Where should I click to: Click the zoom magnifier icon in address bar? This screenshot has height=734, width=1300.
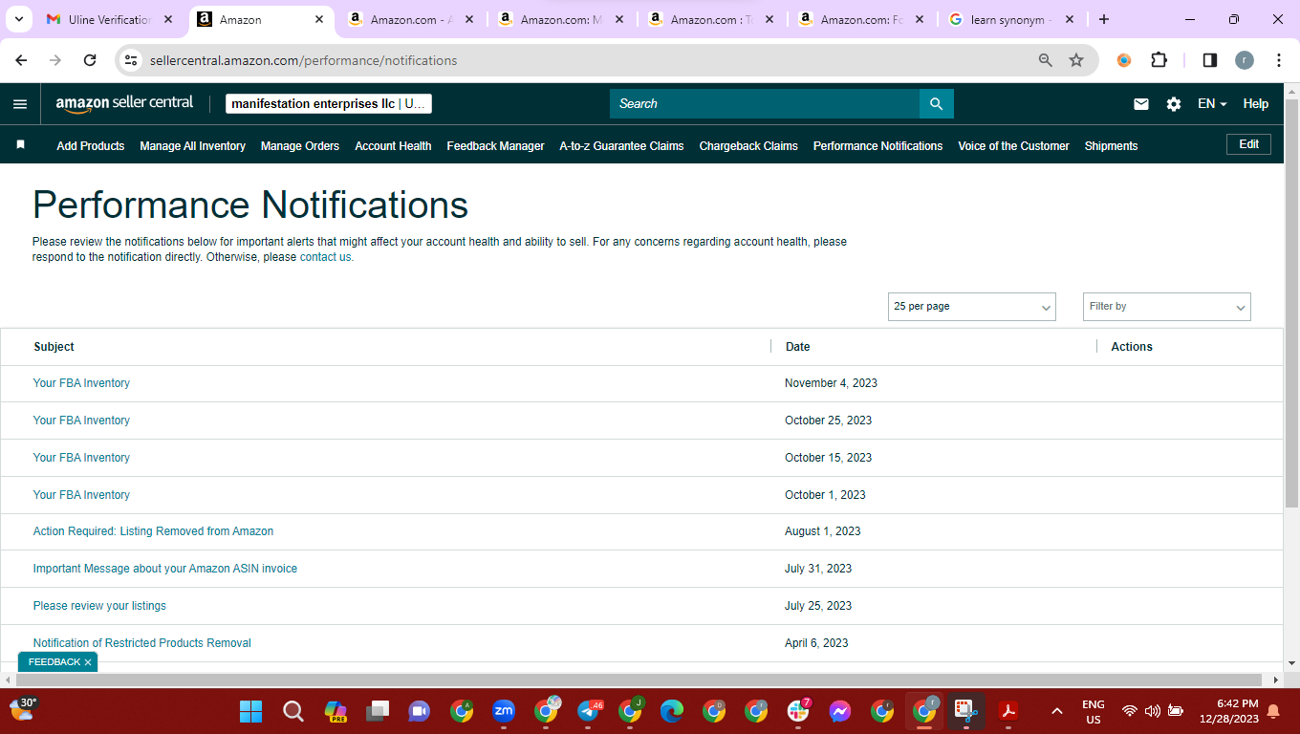coord(1046,60)
